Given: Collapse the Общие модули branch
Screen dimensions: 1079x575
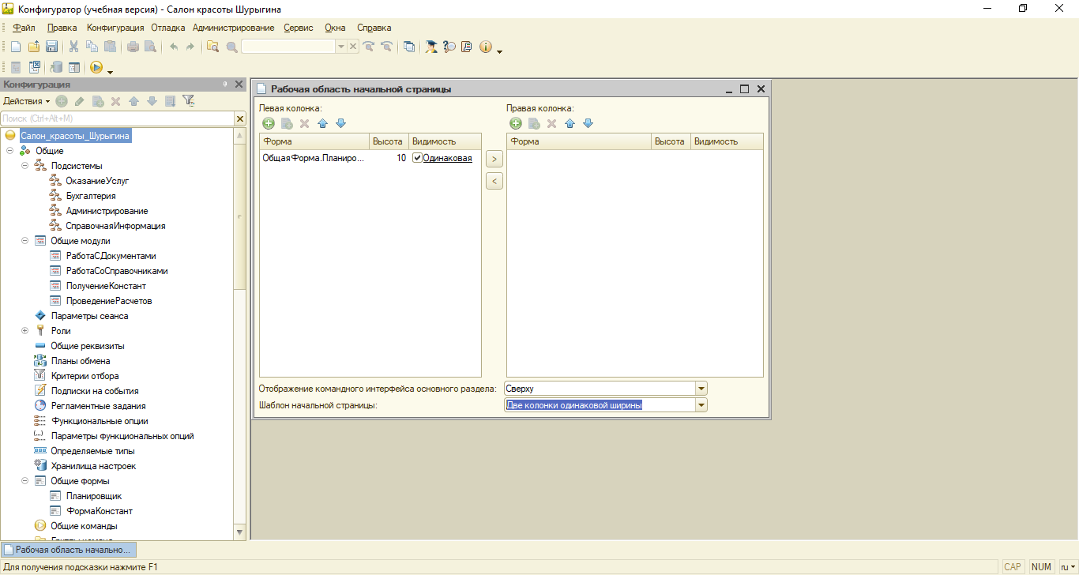Looking at the screenshot, I should tap(24, 241).
